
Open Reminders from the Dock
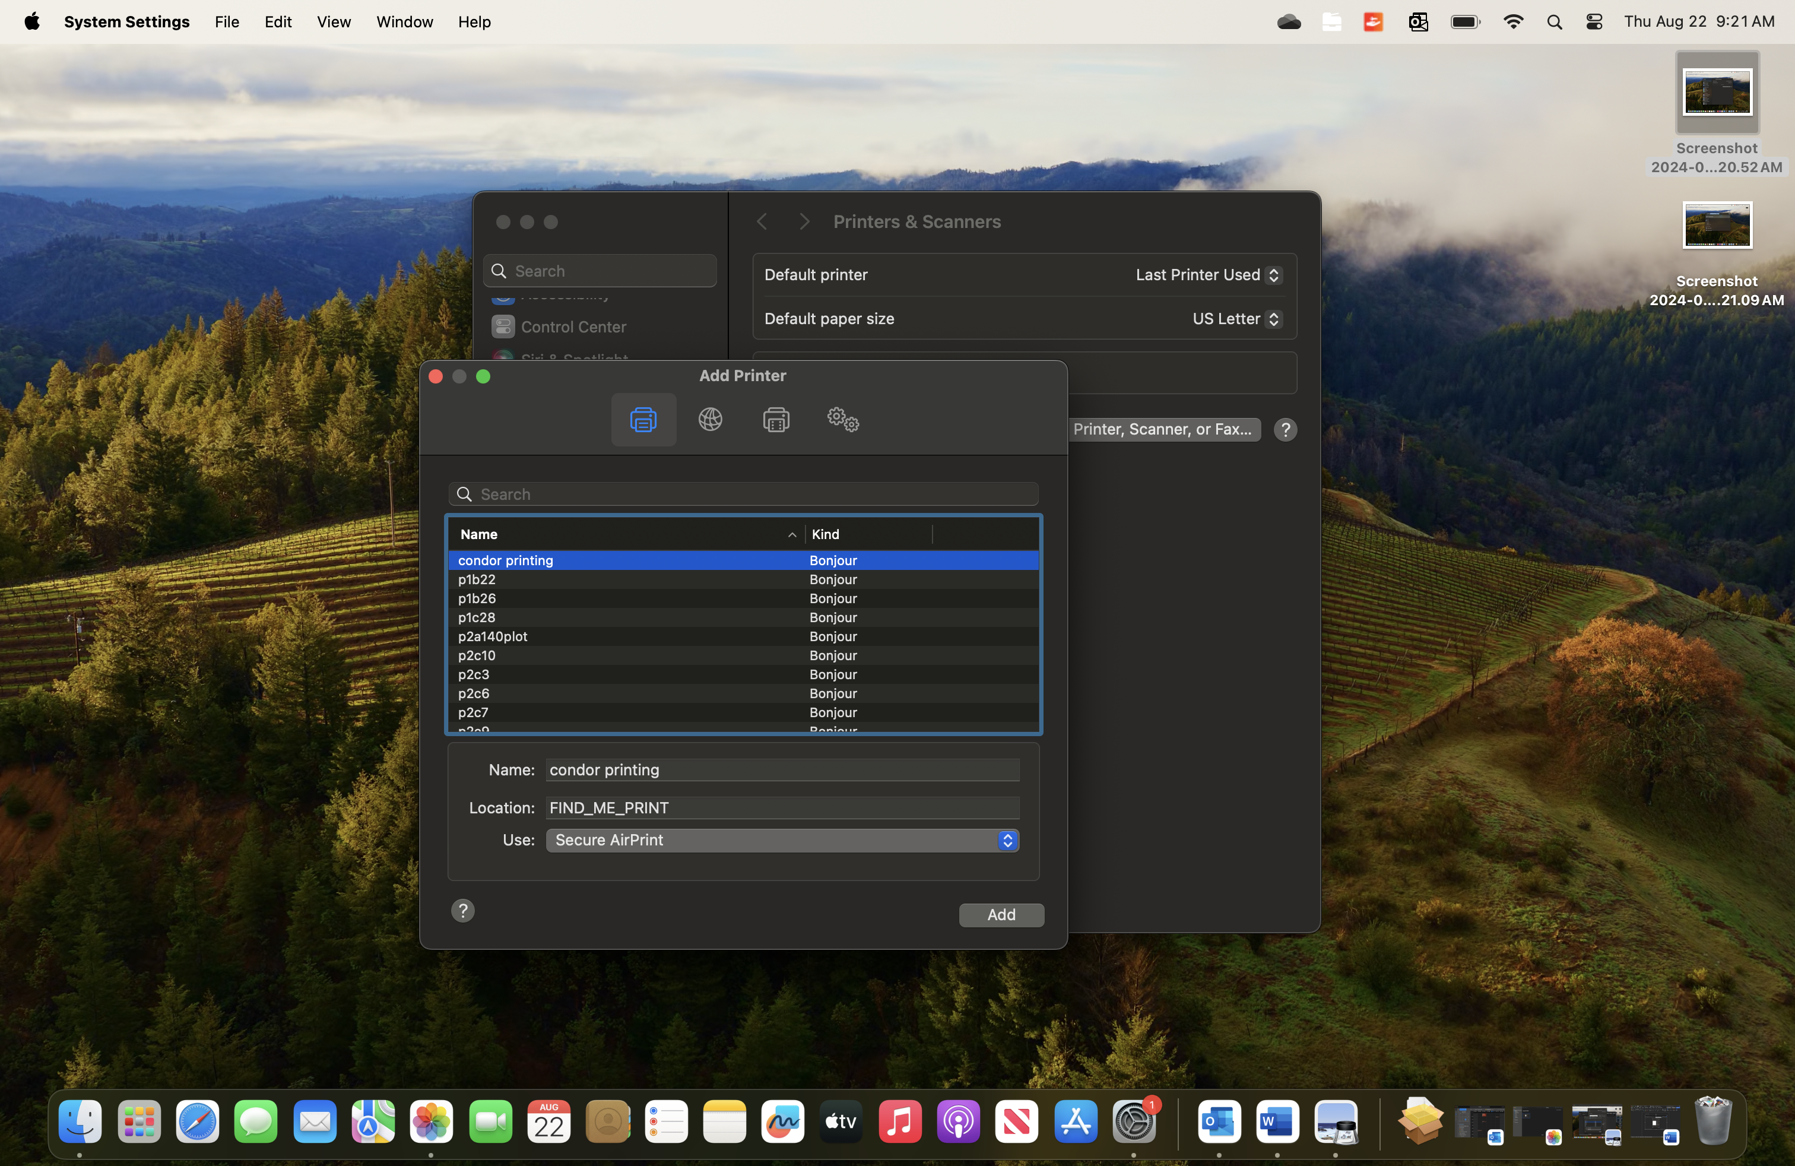click(666, 1121)
